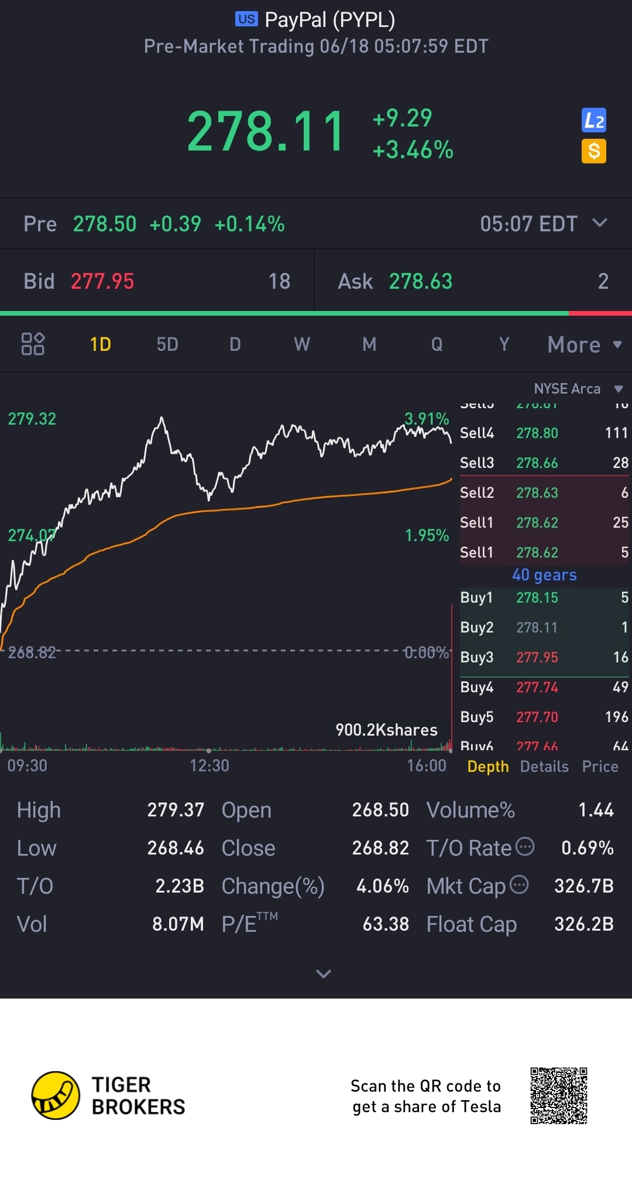Tap the US market flag badge
Screen dimensions: 632x1193
tap(246, 19)
